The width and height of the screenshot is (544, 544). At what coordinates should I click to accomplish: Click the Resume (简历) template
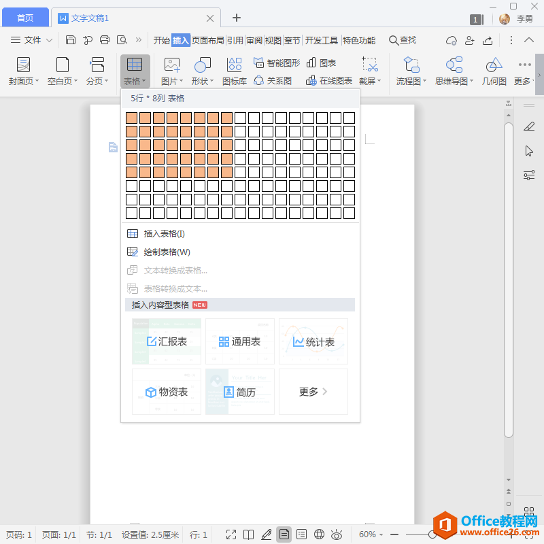coord(240,392)
